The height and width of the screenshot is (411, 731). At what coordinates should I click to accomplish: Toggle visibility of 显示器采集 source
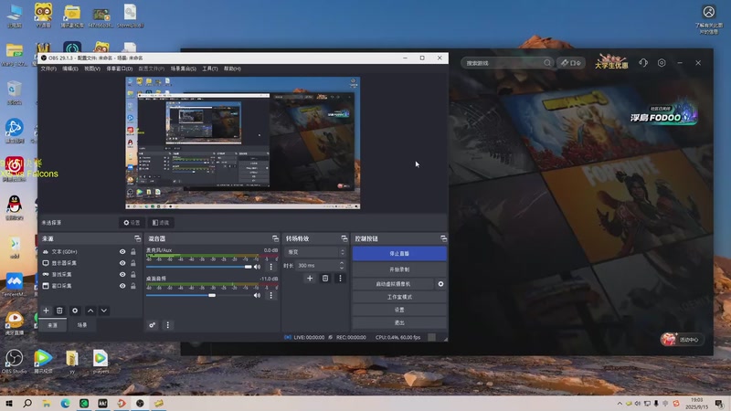122,263
